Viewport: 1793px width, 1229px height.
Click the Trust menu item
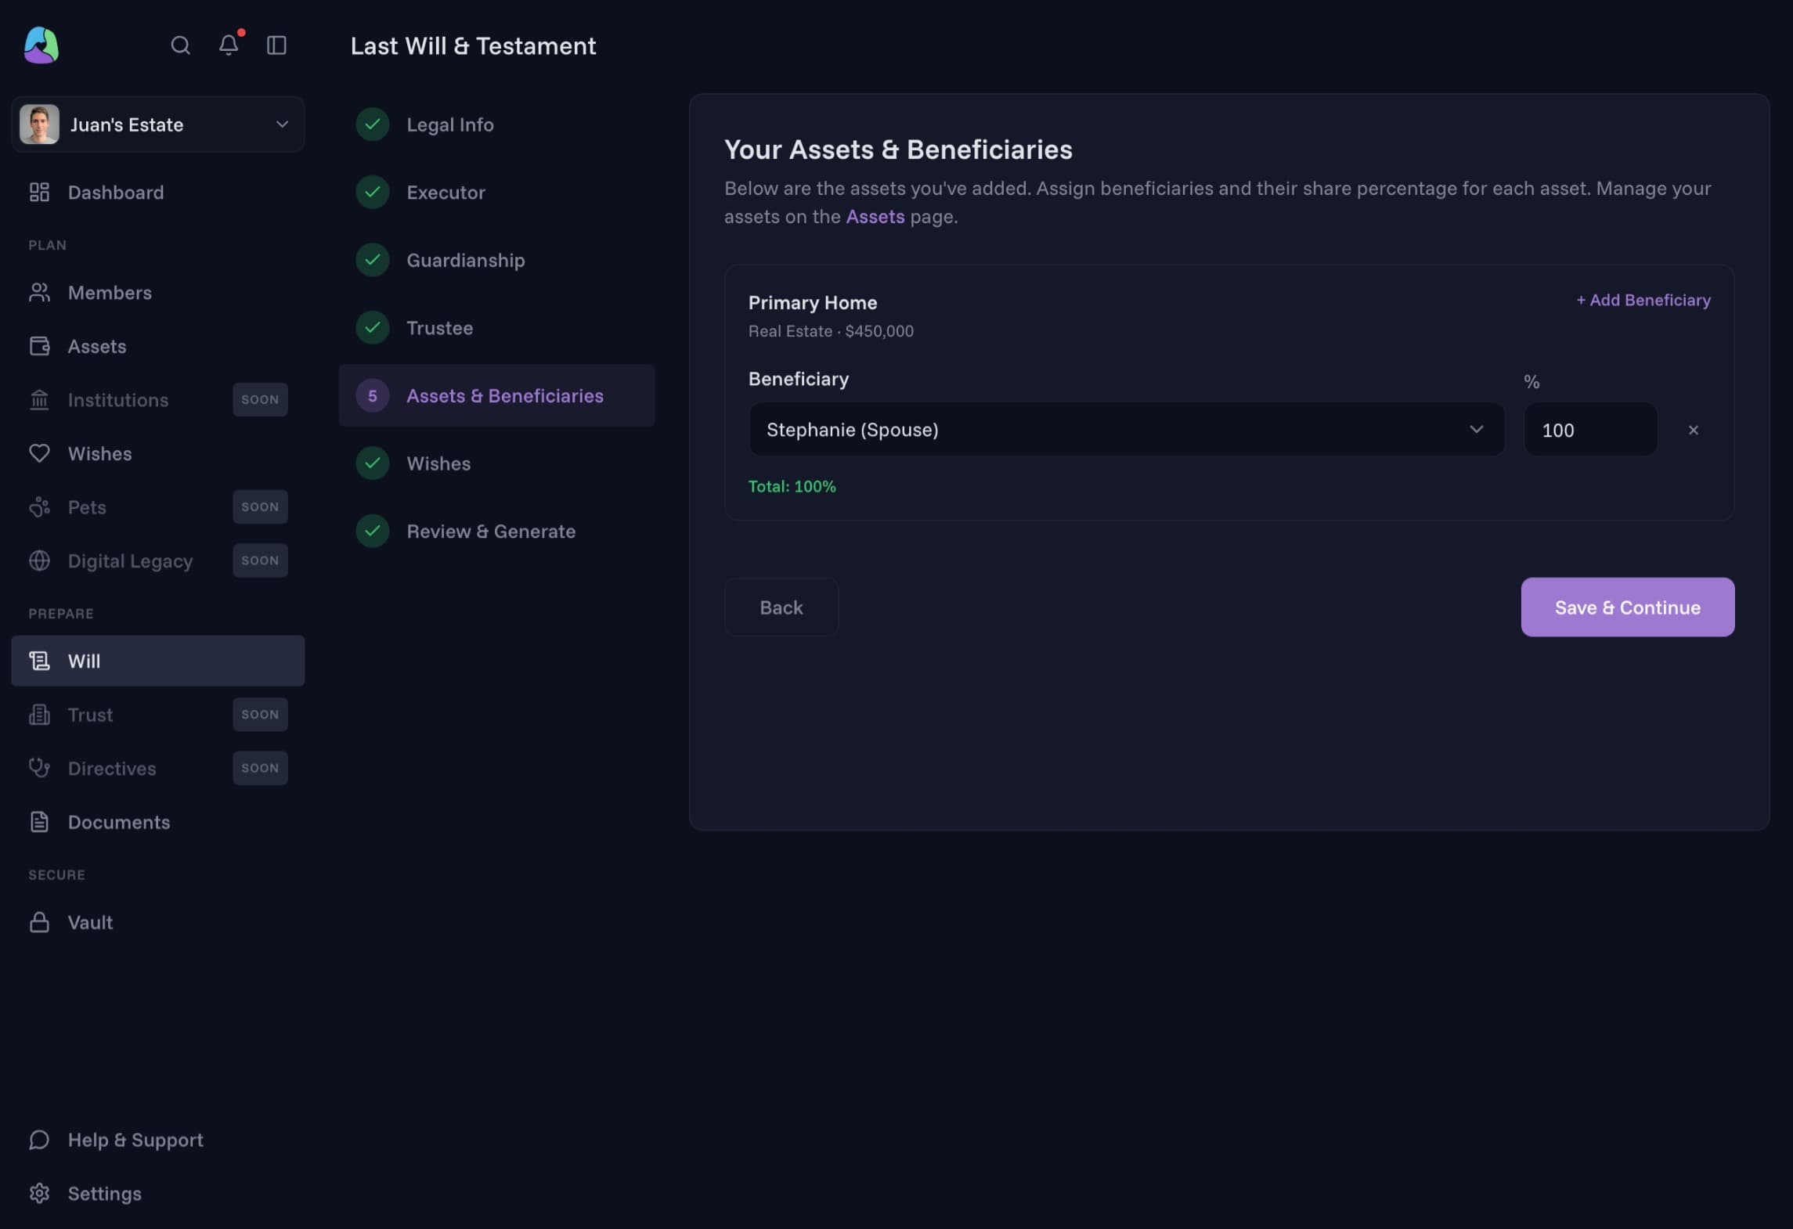click(x=158, y=715)
